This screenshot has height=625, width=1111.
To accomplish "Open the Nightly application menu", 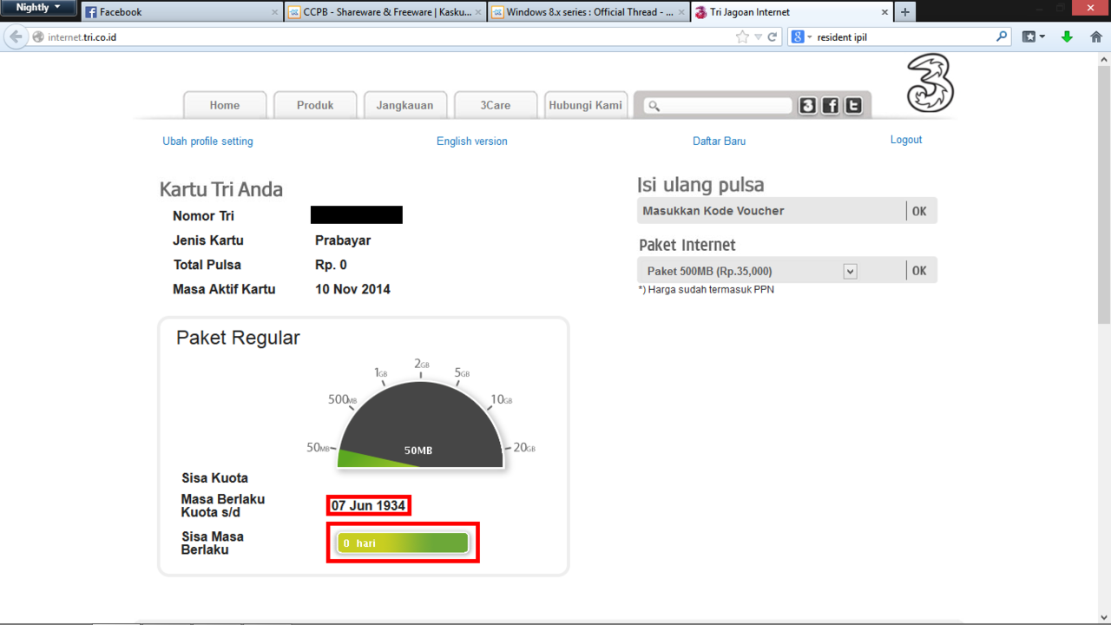I will tap(39, 8).
